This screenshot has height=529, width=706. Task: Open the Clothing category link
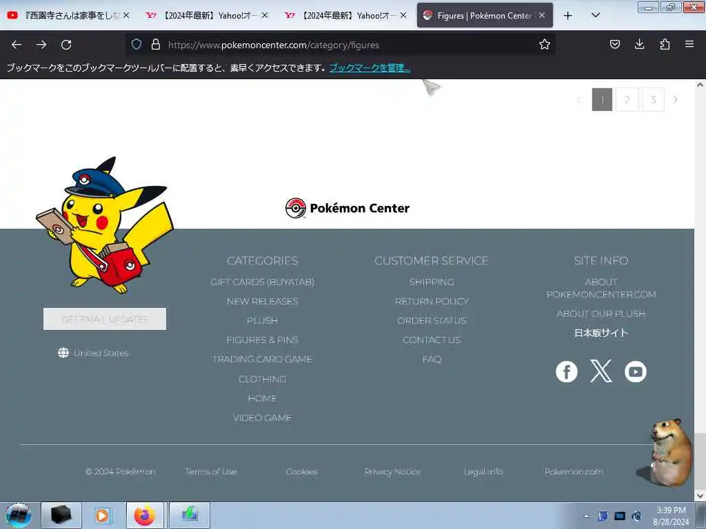(263, 380)
